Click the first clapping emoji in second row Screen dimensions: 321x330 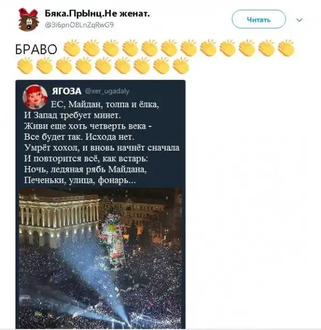point(25,65)
